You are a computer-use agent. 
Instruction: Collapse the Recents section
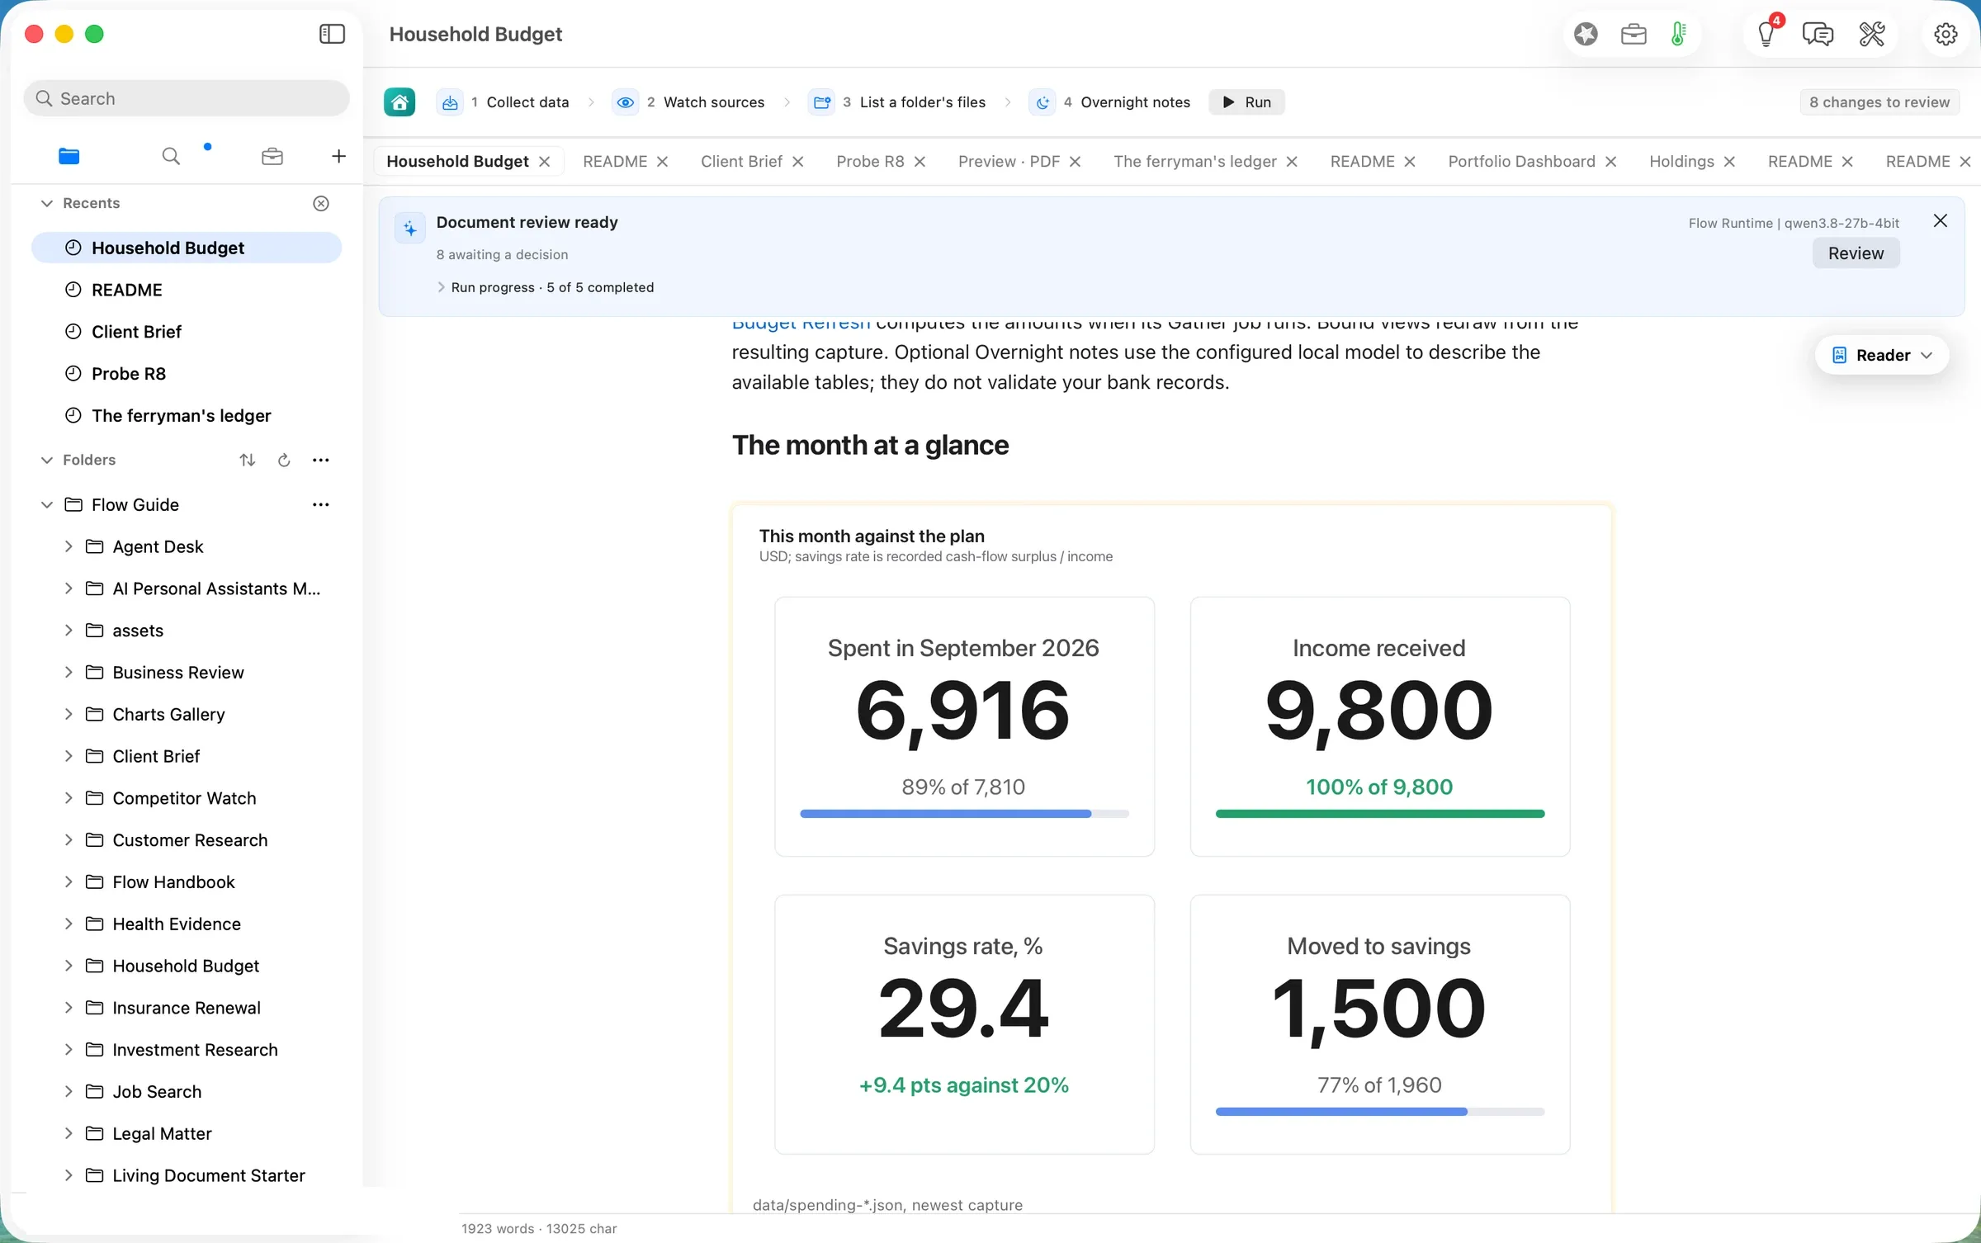tap(47, 203)
